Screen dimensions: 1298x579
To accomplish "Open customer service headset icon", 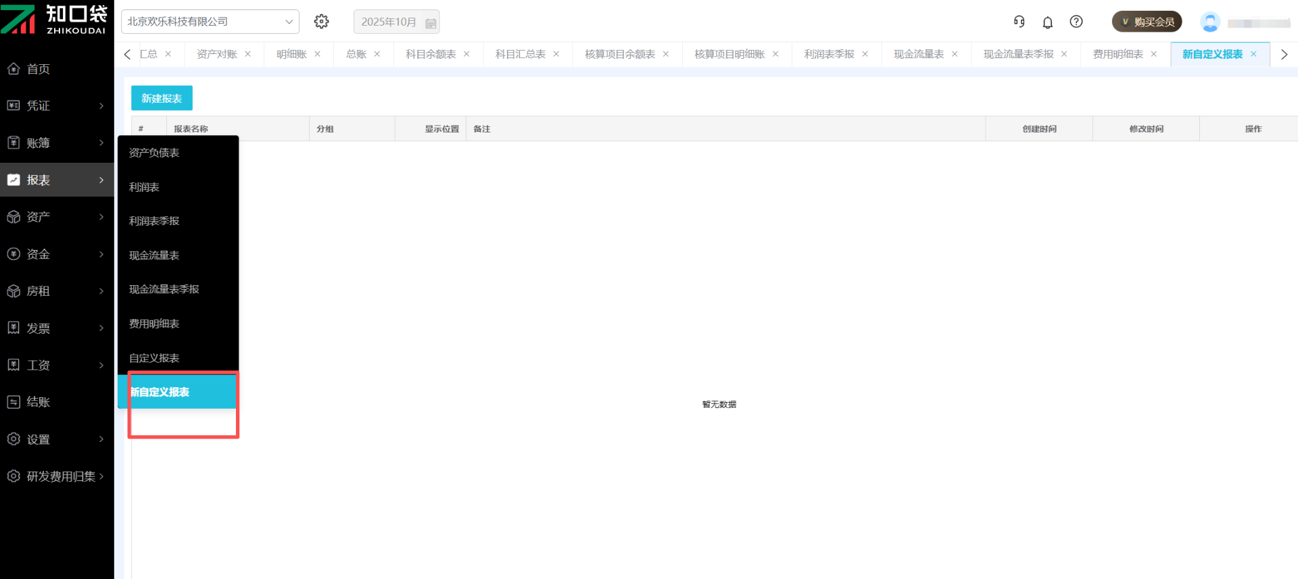I will 1019,22.
